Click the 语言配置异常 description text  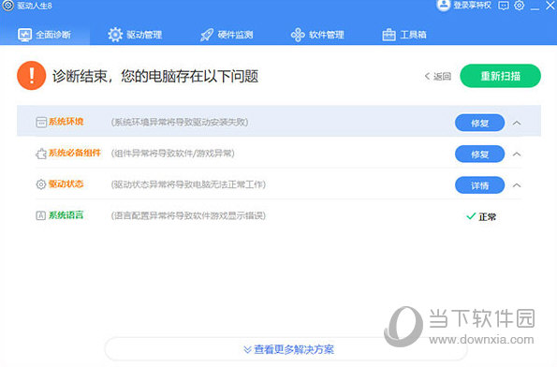coord(188,215)
